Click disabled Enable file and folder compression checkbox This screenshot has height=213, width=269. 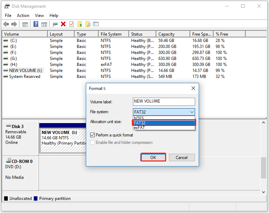[92, 142]
